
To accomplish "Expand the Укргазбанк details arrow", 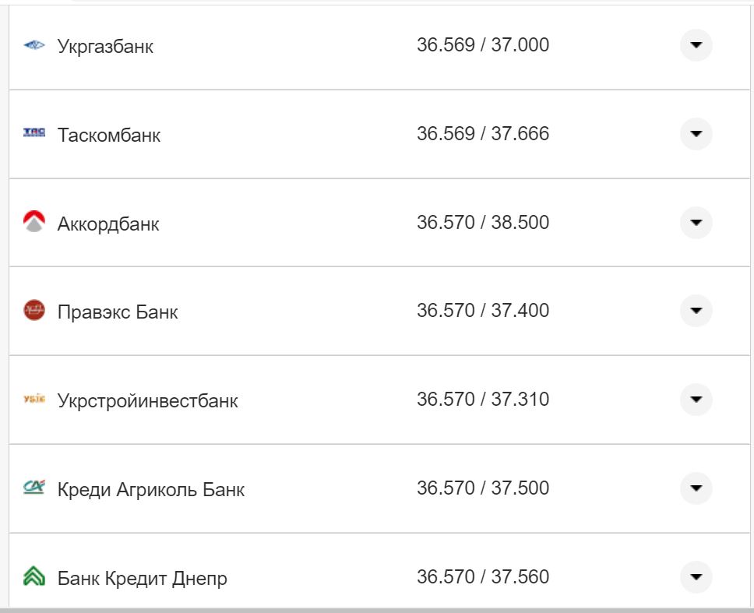I will click(696, 45).
